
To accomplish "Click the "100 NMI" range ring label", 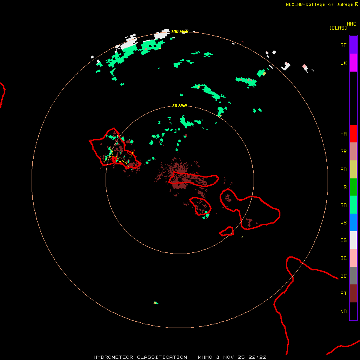I will coord(180,32).
